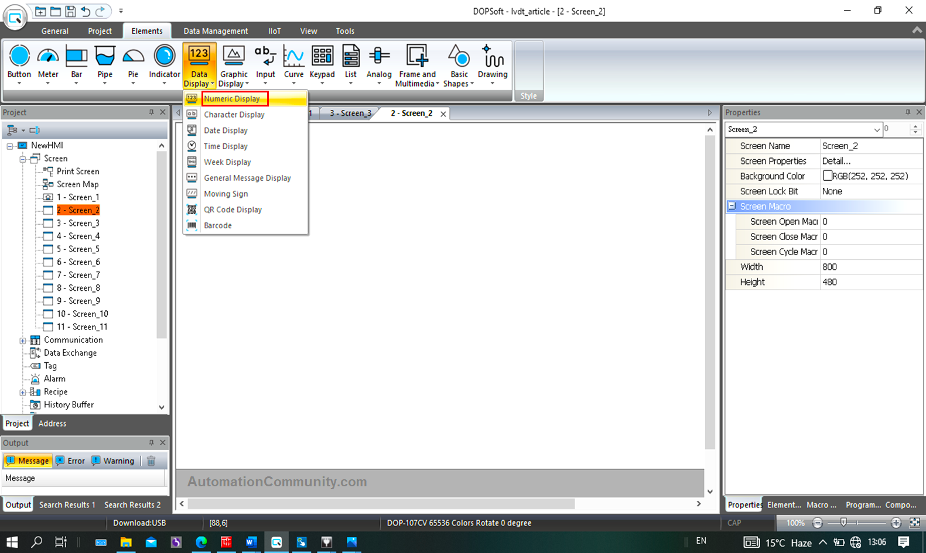This screenshot has width=926, height=553.
Task: Clear output with the trash icon
Action: [x=151, y=461]
